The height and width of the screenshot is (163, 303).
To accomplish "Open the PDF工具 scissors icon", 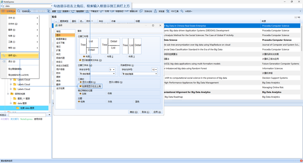I will pos(168,11).
